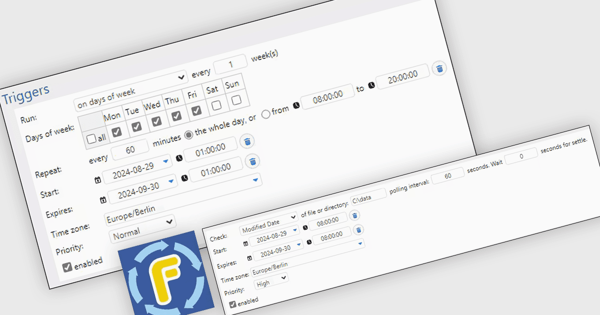Click the Triggers heading

click(x=26, y=94)
